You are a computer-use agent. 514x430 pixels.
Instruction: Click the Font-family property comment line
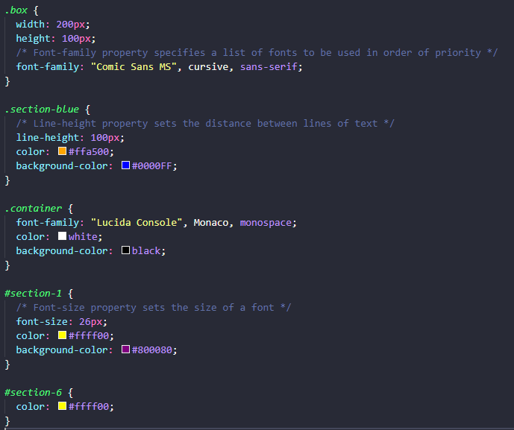click(257, 53)
